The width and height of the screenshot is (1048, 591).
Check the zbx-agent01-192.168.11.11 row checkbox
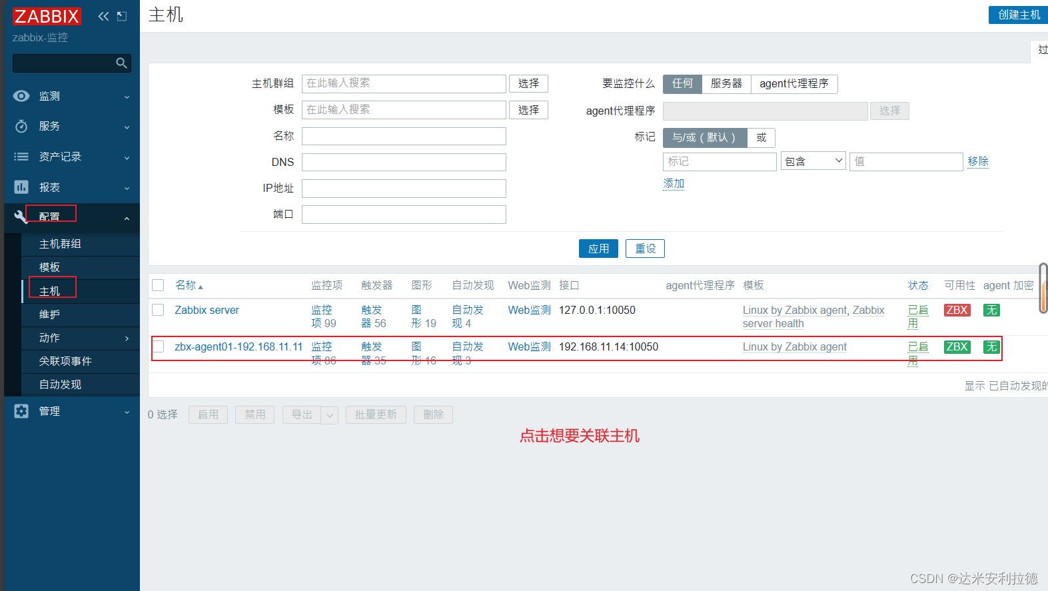158,346
